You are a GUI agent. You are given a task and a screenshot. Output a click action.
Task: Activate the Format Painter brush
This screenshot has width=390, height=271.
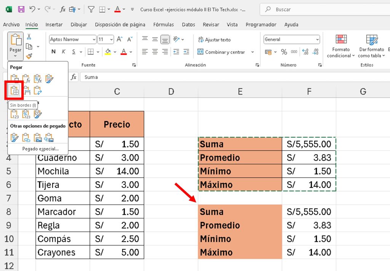point(29,56)
